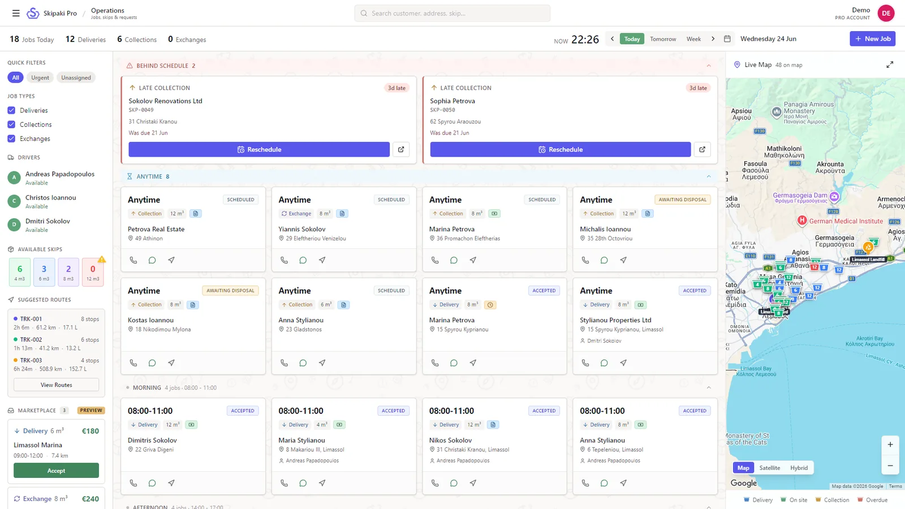Viewport: 905px width, 509px height.
Task: Go to the previous day arrow
Action: point(612,39)
